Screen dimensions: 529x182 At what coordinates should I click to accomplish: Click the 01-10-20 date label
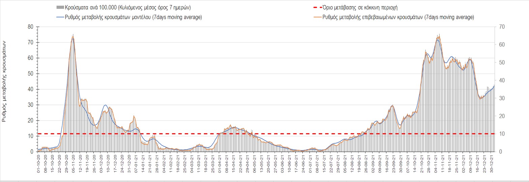click(38, 163)
